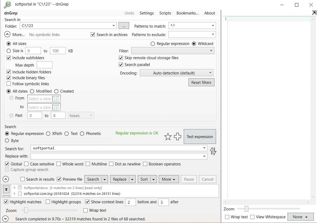Viewport: 317px width, 223px height.
Task: Open the Scripts menu
Action: pos(165,13)
